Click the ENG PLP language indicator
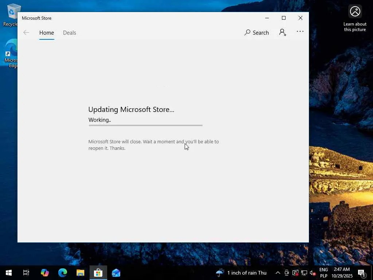Viewport: 373px width, 280px height. (x=323, y=273)
